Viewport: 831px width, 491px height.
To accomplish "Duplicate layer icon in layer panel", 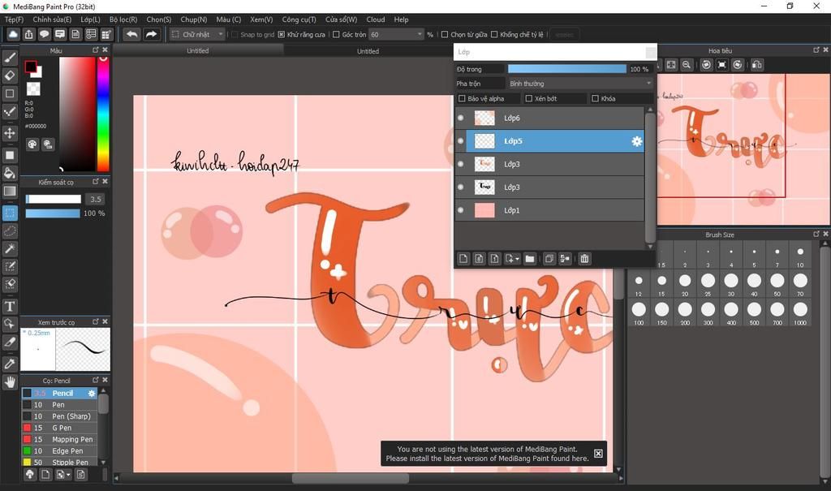I will coord(549,259).
